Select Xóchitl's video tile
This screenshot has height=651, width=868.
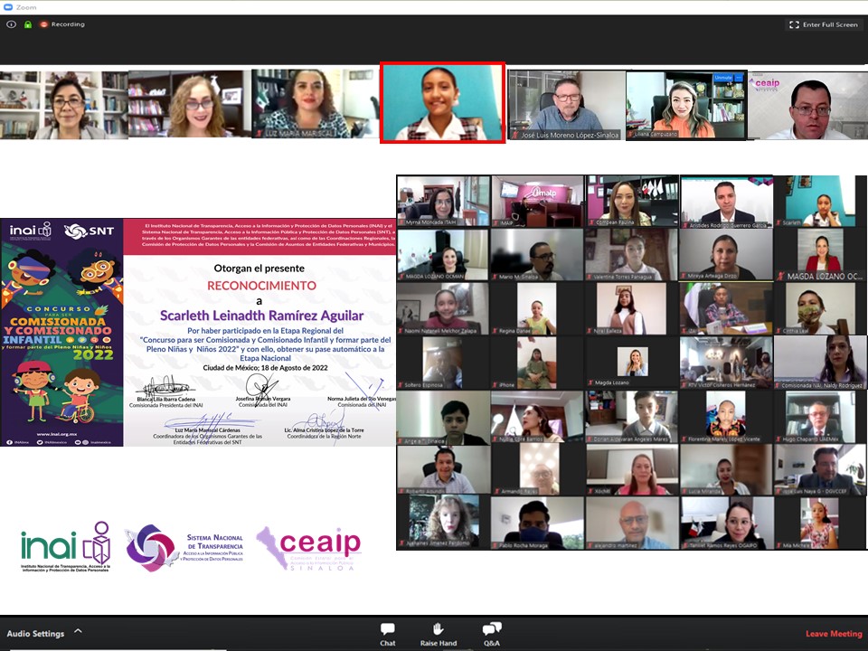632,470
